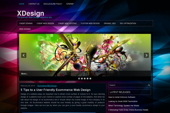Image resolution: width=170 pixels, height=113 pixels.
Task: Click the search magnifier icon
Action: pos(149,85)
